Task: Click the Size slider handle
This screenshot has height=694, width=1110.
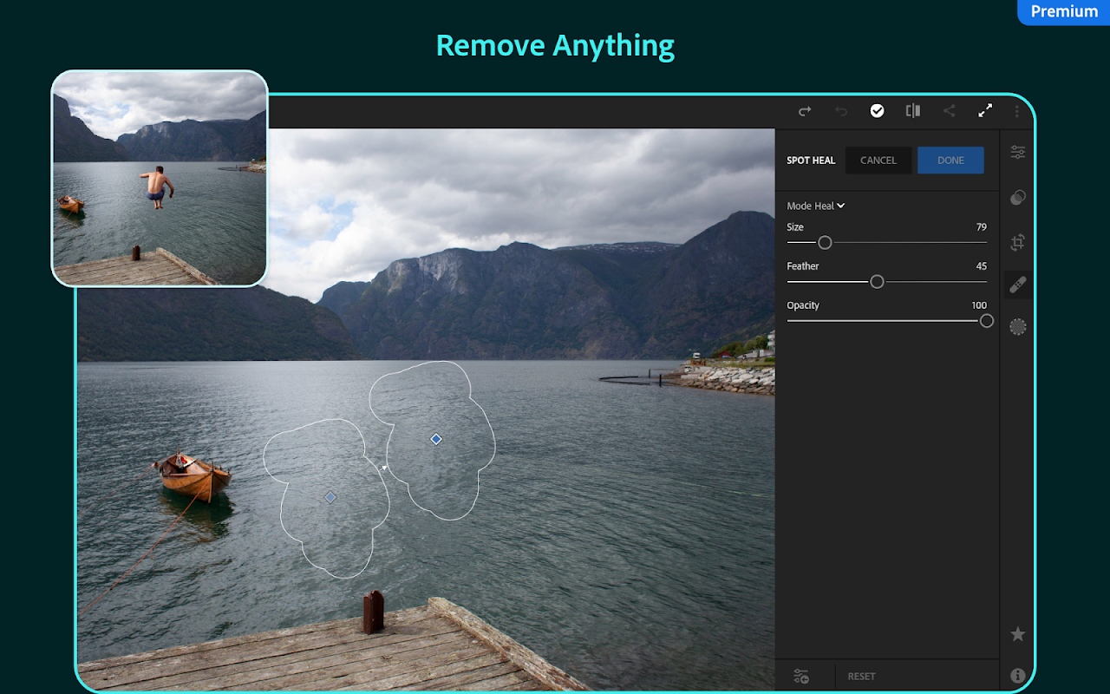Action: (x=825, y=243)
